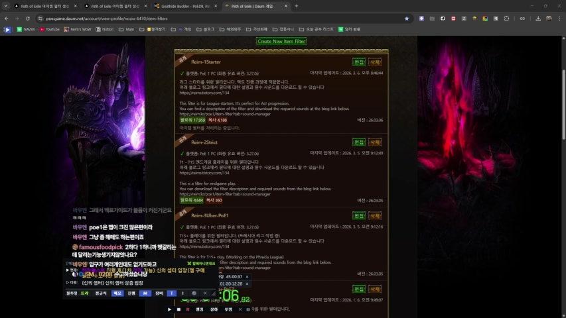
Task: Toggle the M button in overlay toolbar
Action: 145,293
